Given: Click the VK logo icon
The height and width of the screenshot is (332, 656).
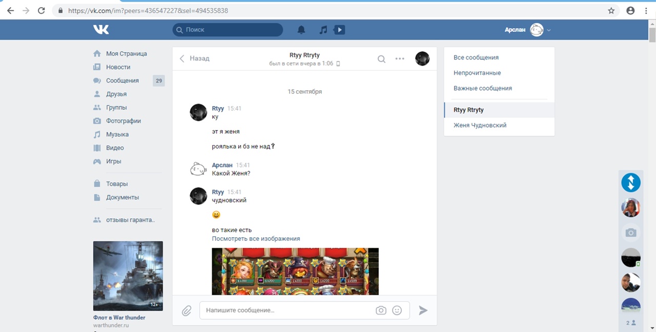Looking at the screenshot, I should tap(101, 30).
